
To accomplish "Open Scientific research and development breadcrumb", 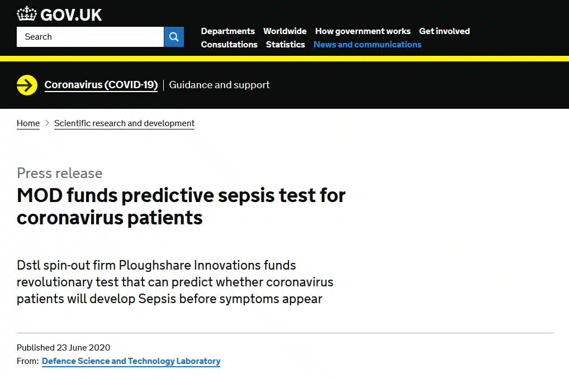I will click(x=124, y=123).
